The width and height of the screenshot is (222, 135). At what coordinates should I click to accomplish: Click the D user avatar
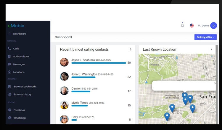tap(213, 26)
